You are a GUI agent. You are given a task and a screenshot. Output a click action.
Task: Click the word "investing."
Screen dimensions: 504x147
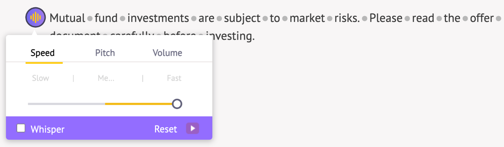(x=230, y=36)
